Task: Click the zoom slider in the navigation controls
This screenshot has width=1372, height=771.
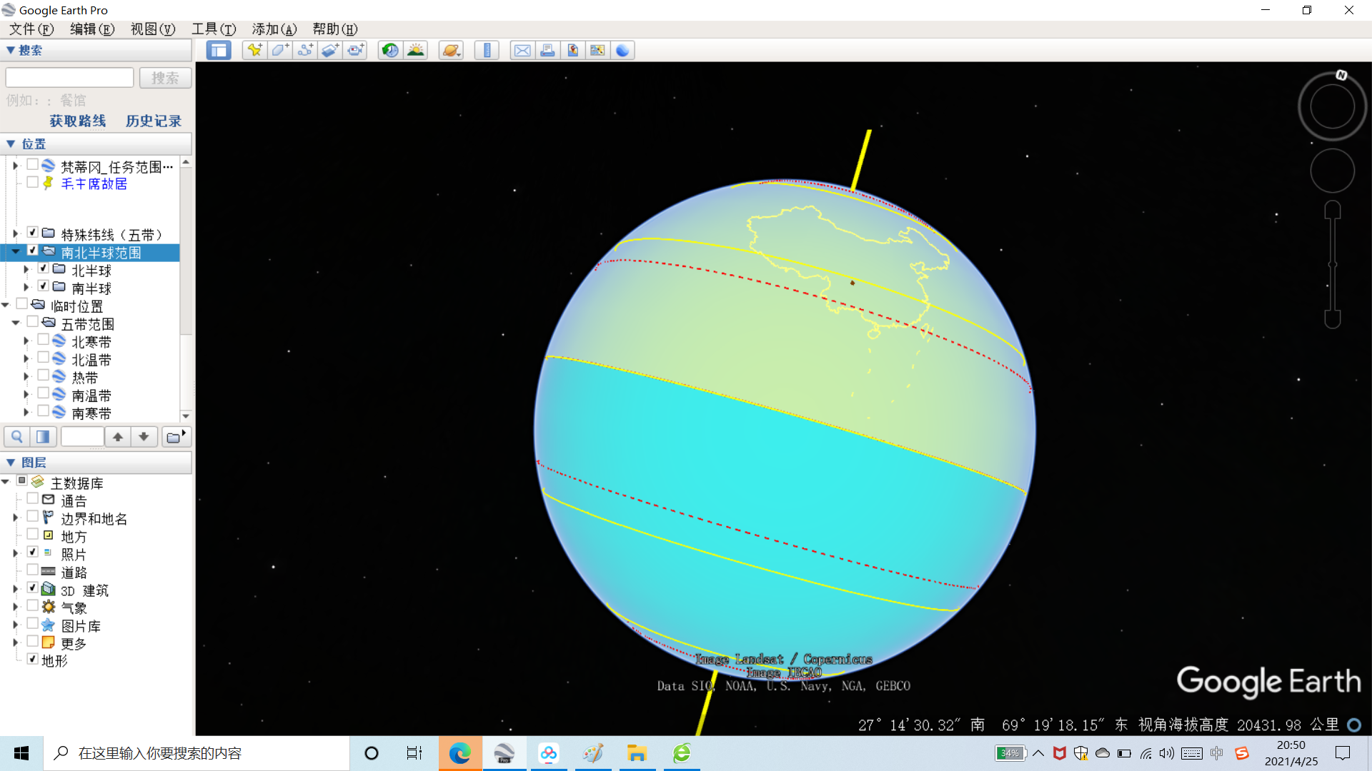Action: (1333, 264)
